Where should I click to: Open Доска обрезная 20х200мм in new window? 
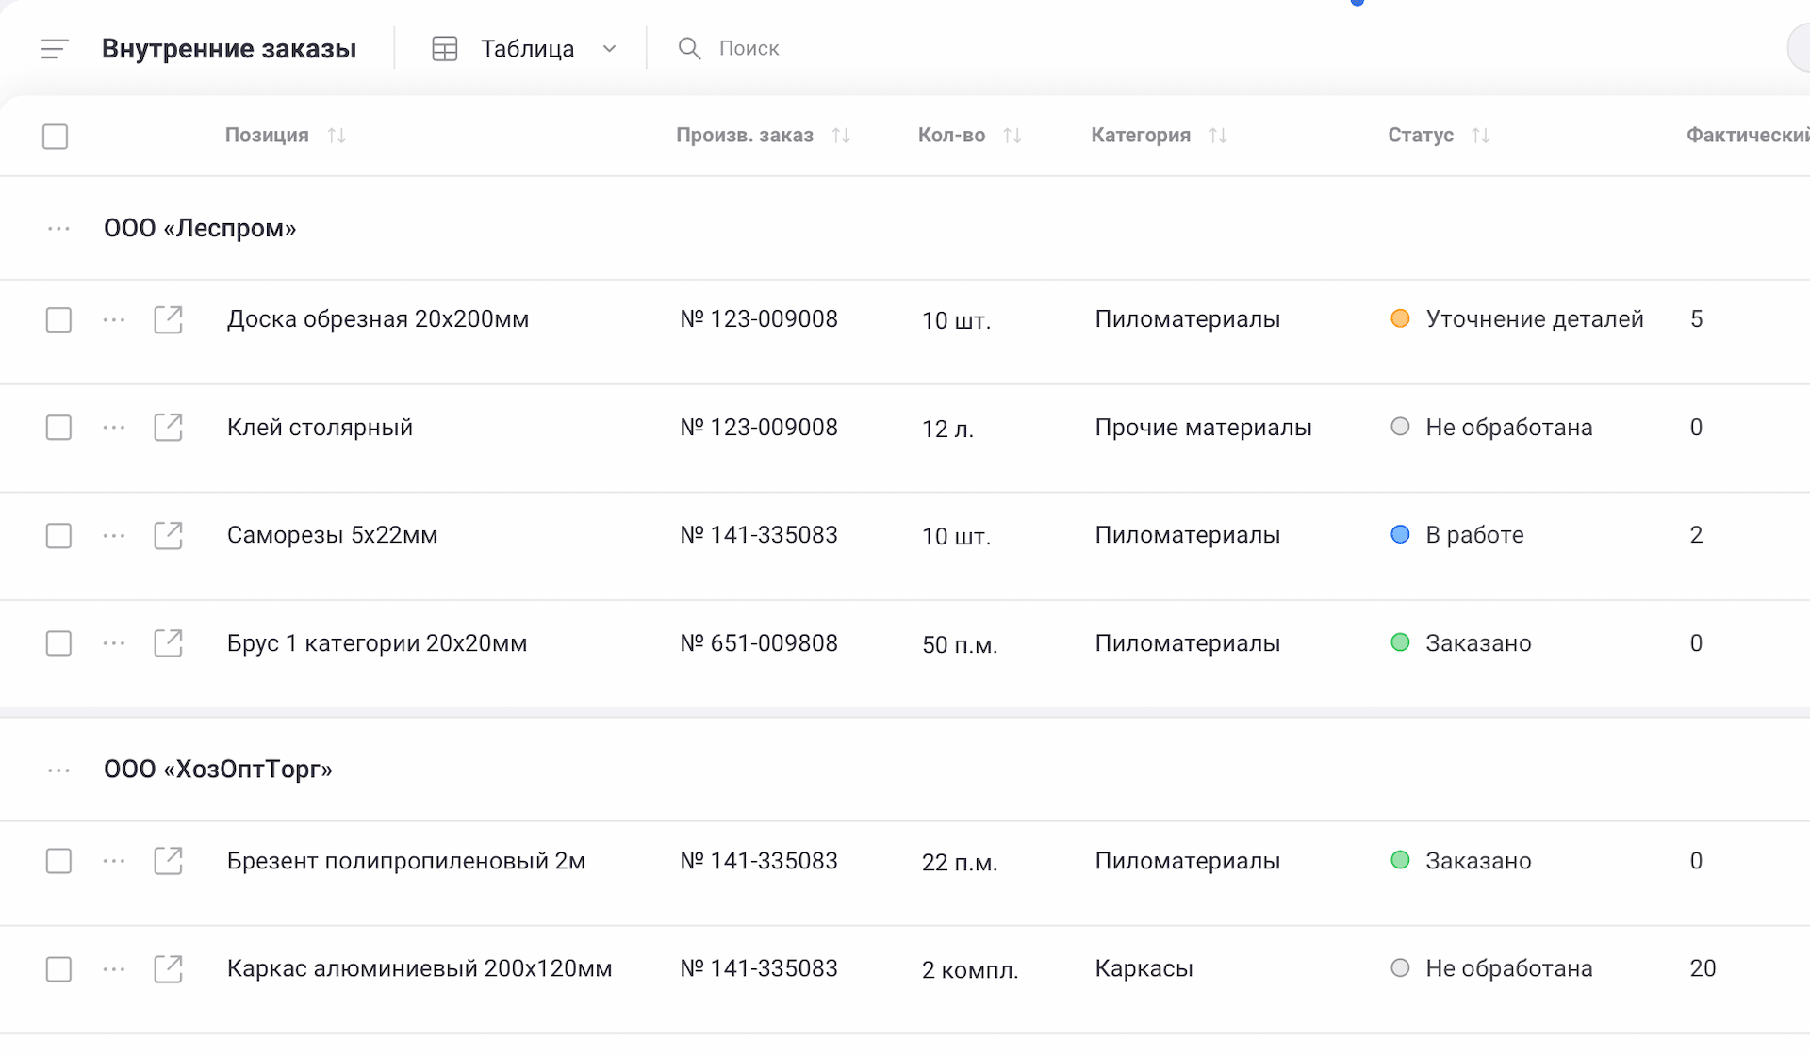click(x=168, y=319)
